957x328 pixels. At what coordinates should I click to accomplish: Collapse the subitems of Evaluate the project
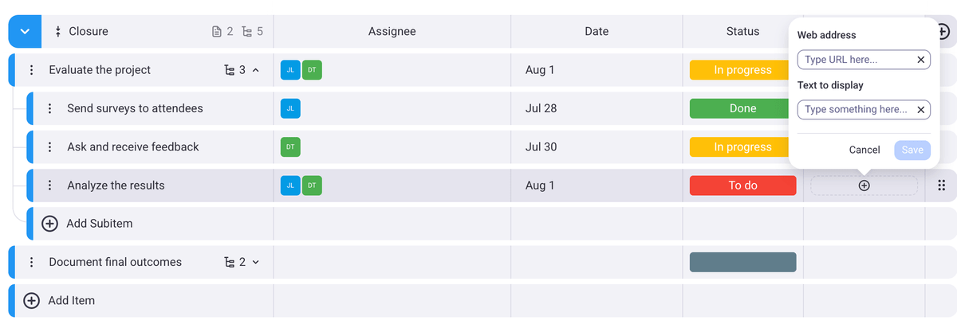coord(255,70)
